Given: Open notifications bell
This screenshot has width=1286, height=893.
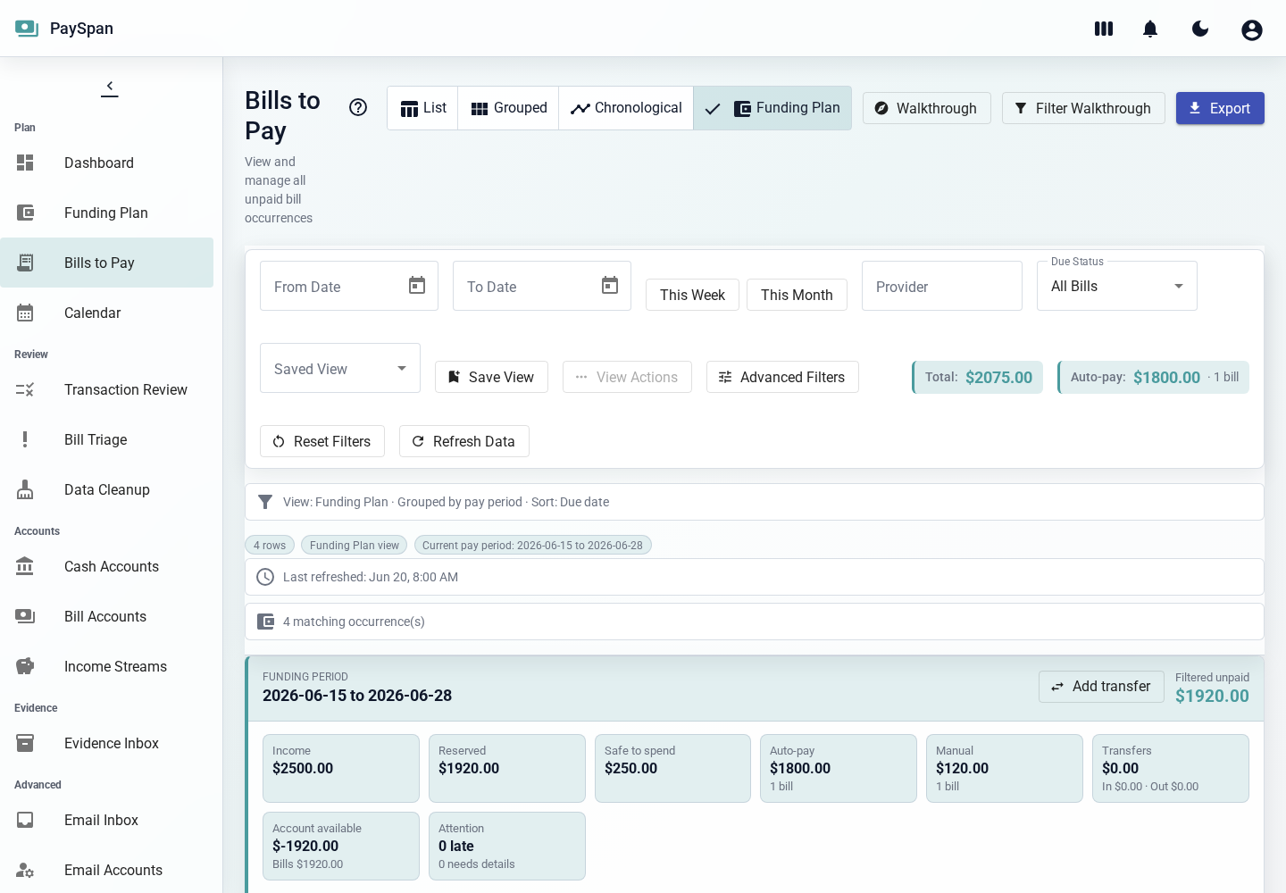Looking at the screenshot, I should tap(1150, 29).
